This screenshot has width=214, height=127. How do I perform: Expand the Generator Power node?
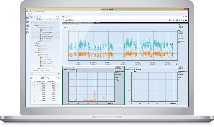tap(37, 49)
